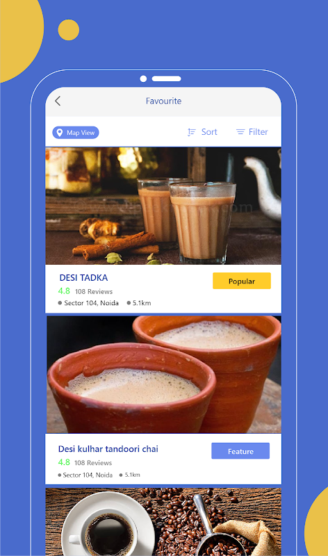The height and width of the screenshot is (556, 328).
Task: Tap the clay kulhar cups photo
Action: coord(164,375)
